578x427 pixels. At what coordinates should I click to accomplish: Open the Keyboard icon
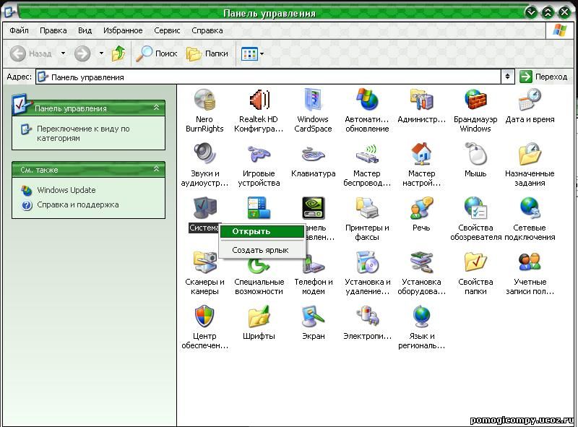click(x=313, y=154)
